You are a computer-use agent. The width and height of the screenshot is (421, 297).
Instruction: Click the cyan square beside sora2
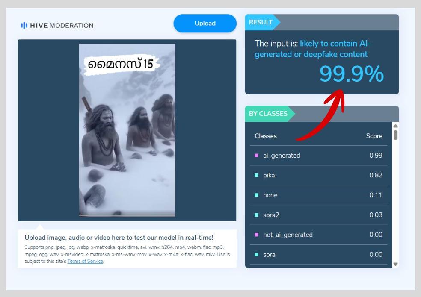pyautogui.click(x=257, y=215)
